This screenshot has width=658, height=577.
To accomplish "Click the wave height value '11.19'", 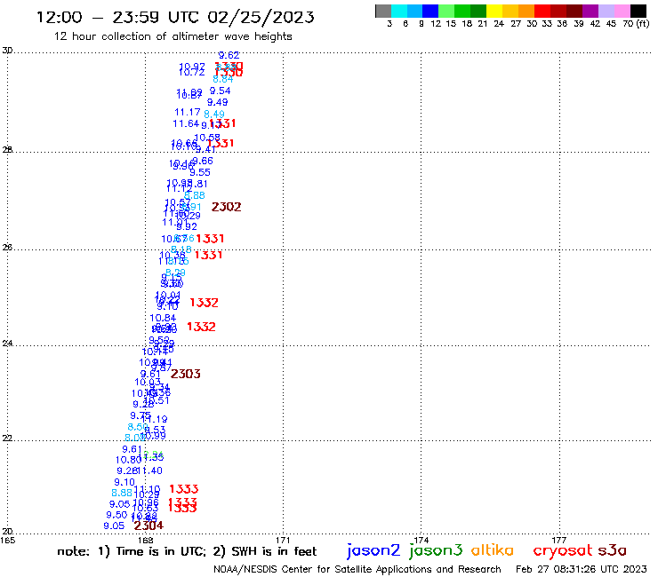I will pos(155,419).
